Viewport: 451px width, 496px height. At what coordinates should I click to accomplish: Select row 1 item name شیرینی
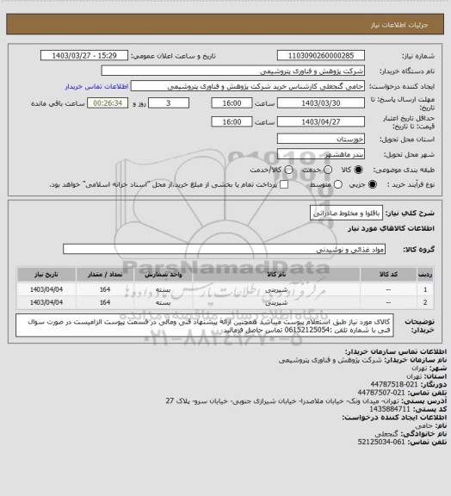276,289
